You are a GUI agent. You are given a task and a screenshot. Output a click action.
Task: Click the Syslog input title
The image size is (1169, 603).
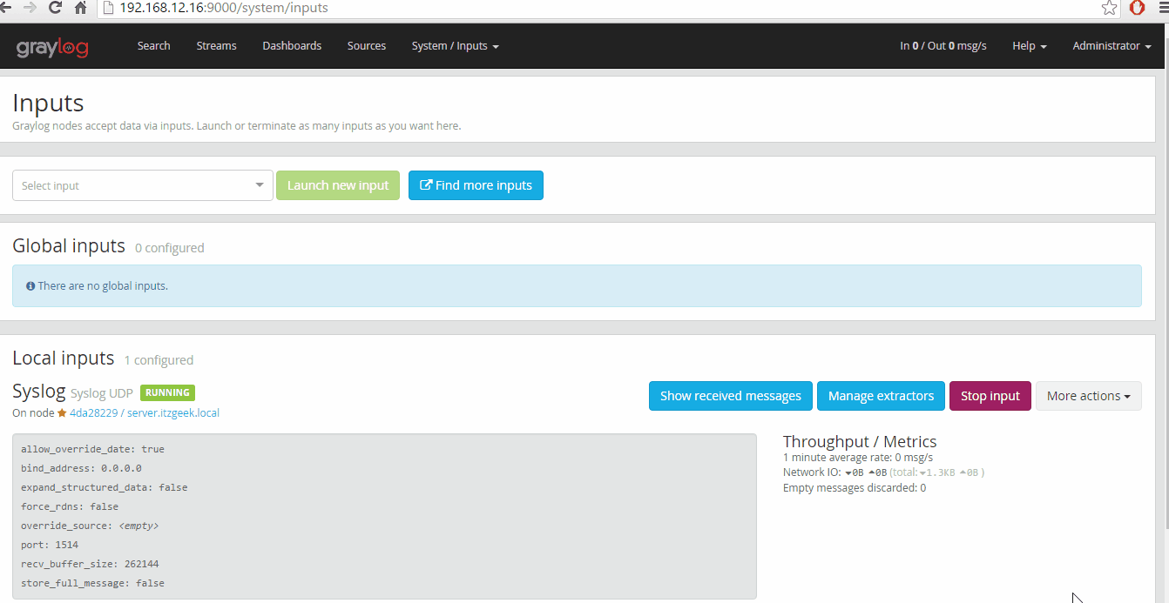click(39, 391)
